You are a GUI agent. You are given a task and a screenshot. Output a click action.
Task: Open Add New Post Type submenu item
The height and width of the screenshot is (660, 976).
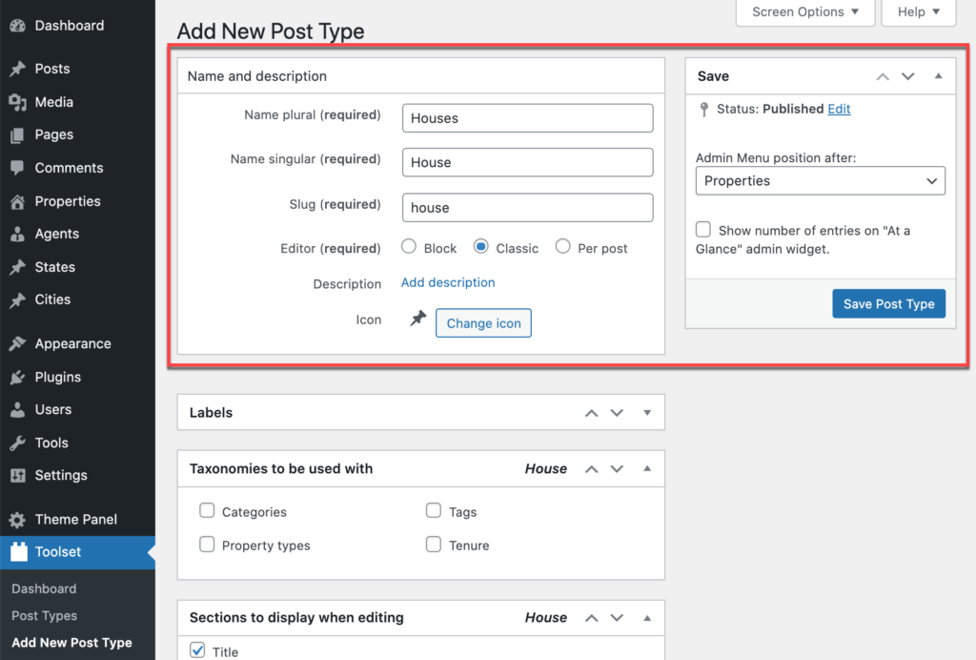[71, 643]
